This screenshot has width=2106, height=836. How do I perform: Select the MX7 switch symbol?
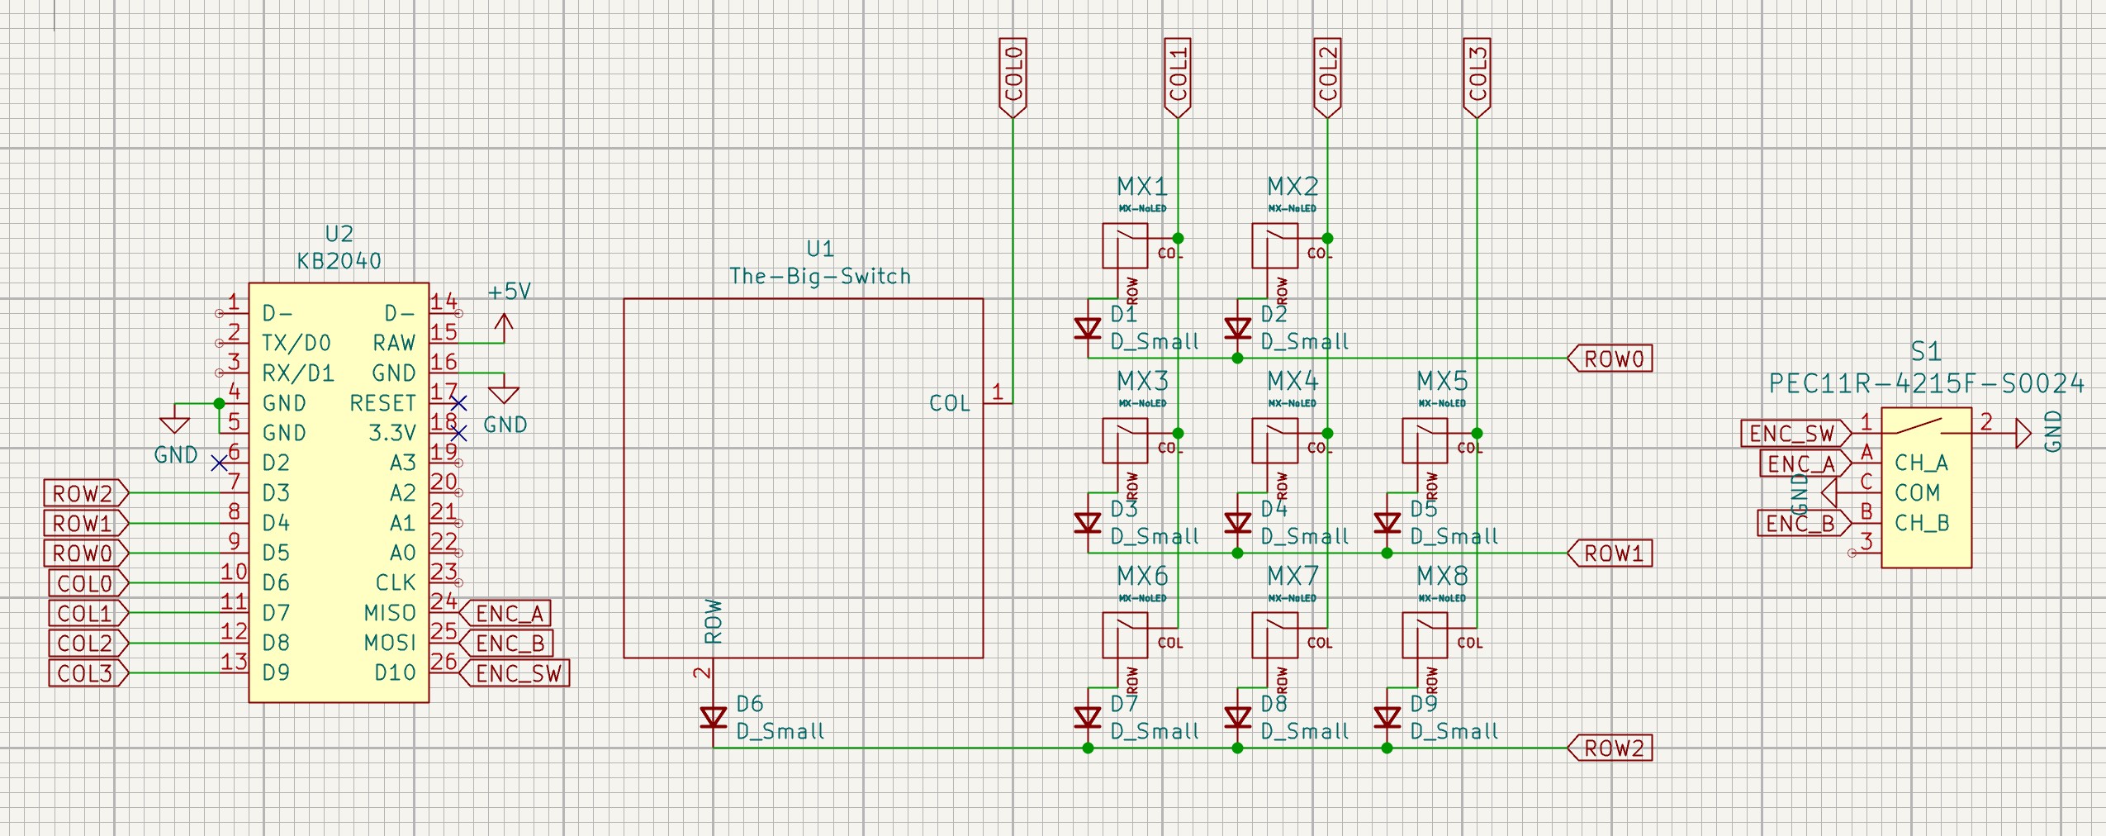(1274, 636)
